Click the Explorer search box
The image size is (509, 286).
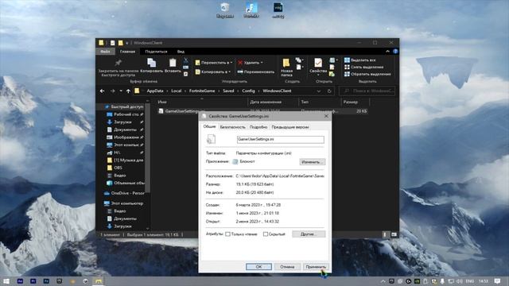(x=367, y=91)
